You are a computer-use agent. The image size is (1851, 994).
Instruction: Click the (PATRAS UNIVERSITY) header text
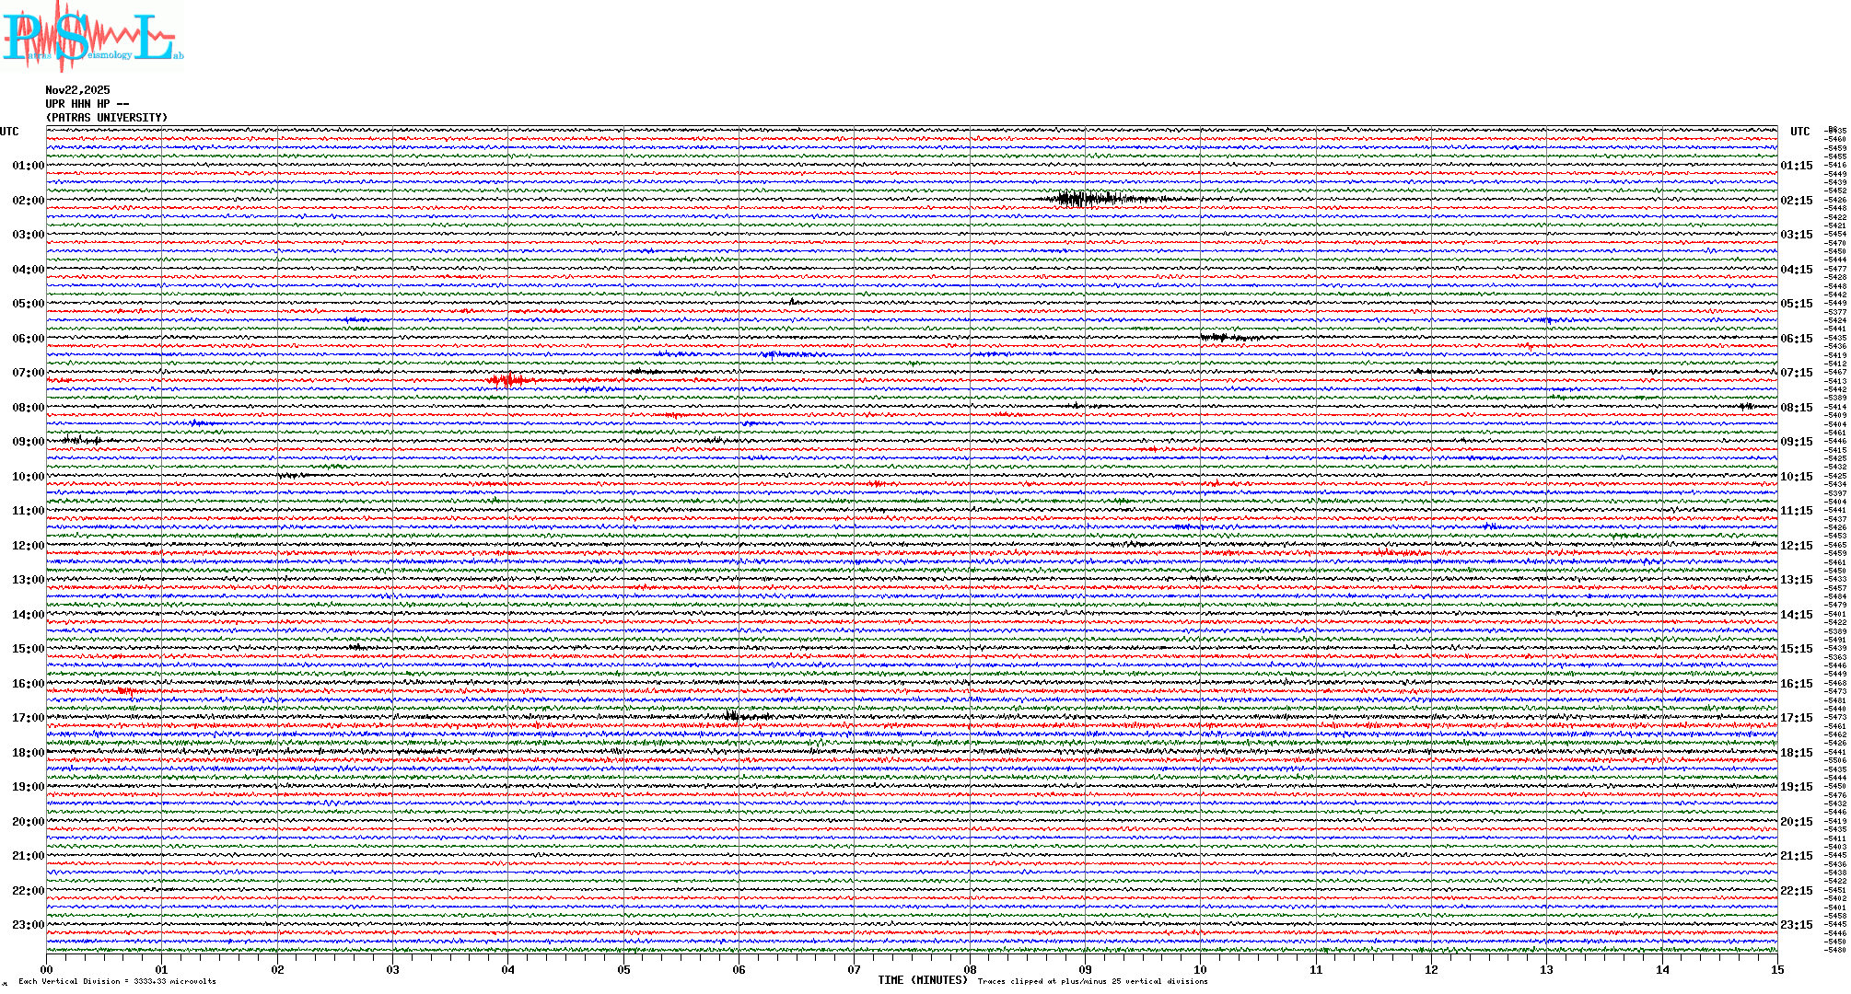[107, 118]
